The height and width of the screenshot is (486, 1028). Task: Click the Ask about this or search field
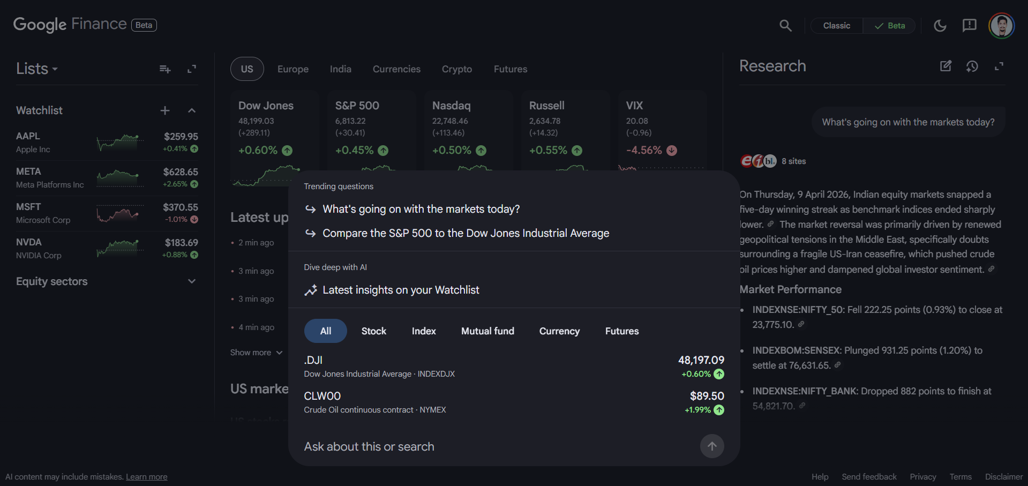pos(369,446)
